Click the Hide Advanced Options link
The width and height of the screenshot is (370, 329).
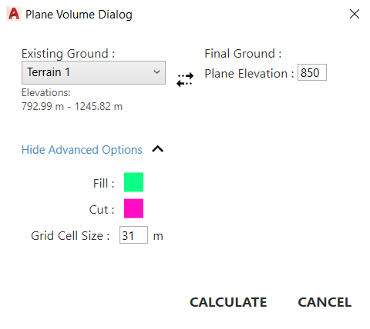(x=82, y=150)
